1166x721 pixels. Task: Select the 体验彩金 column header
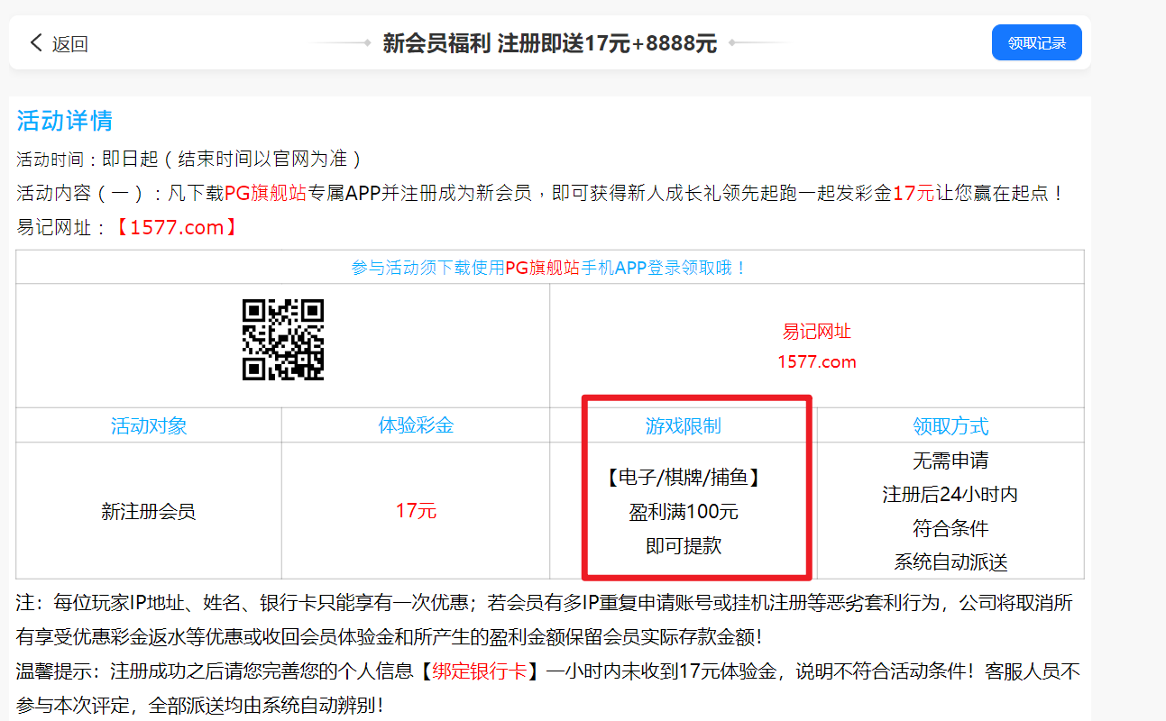416,425
